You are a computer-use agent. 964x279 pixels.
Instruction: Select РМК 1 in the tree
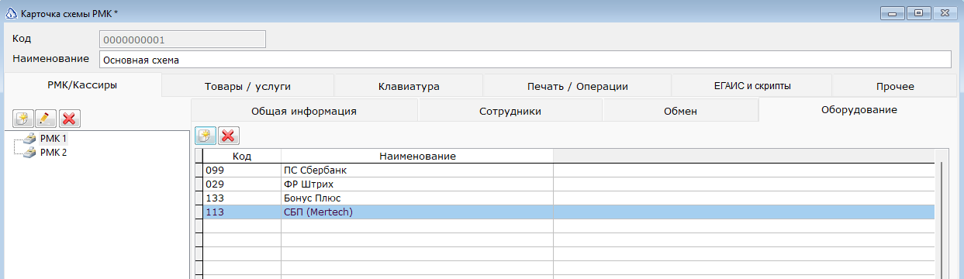coord(54,138)
